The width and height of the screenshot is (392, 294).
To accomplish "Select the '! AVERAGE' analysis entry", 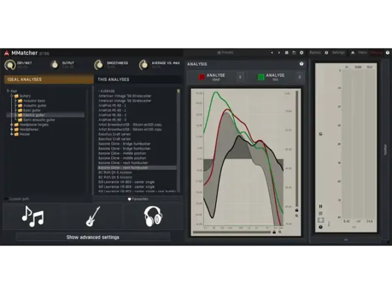I will [106, 91].
